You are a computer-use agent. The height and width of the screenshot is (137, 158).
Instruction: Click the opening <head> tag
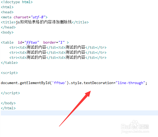7,12
